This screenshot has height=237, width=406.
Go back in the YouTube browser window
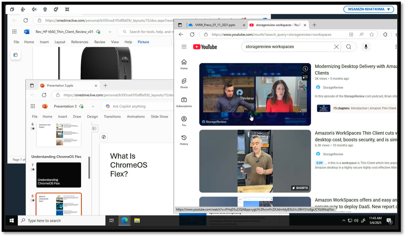(x=181, y=35)
